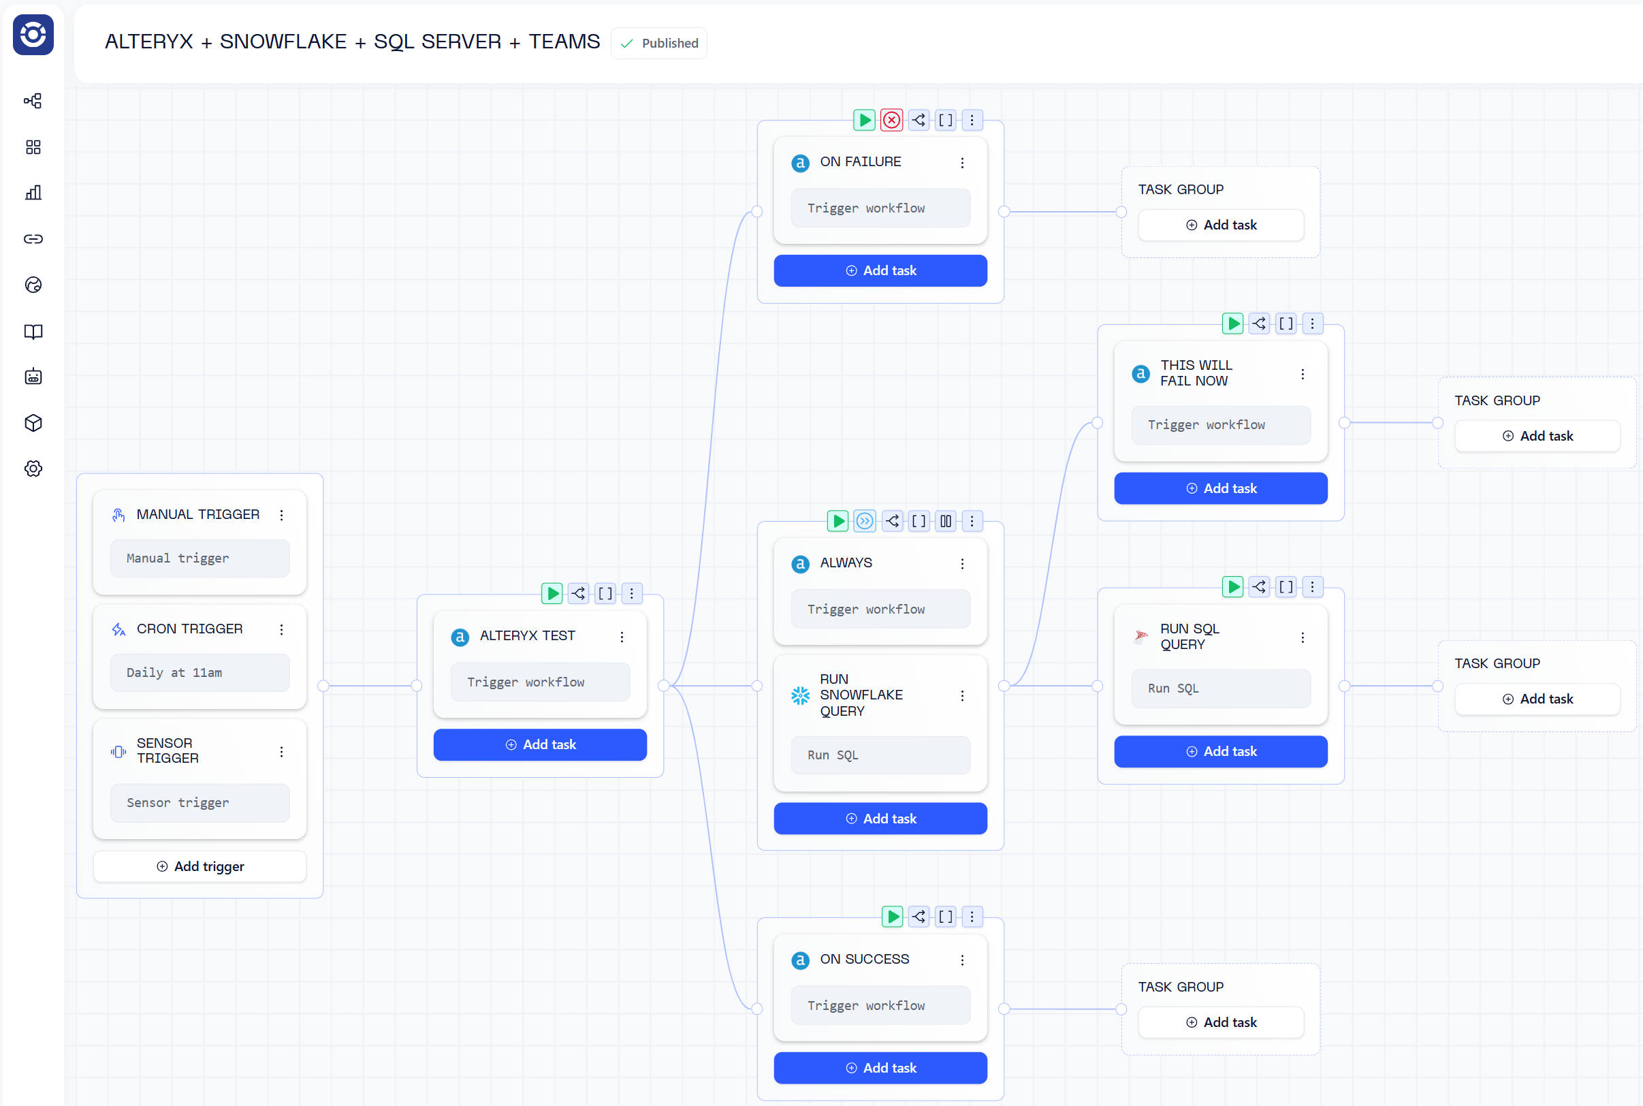Open the bar chart analytics icon
The width and height of the screenshot is (1643, 1106).
point(33,193)
